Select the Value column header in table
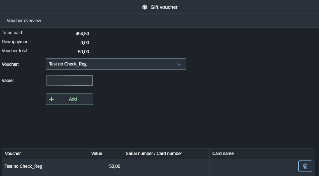This screenshot has width=319, height=176. click(97, 153)
